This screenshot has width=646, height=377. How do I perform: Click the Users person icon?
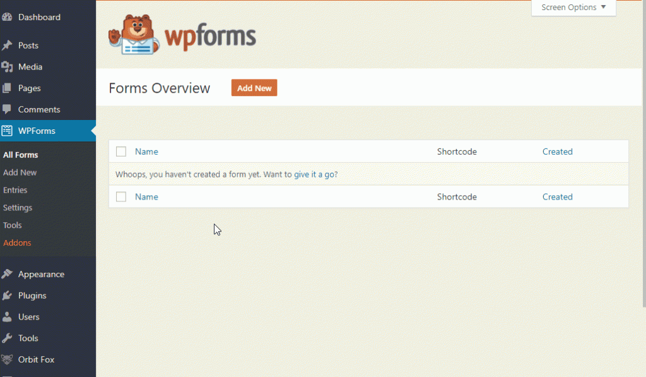[x=8, y=317]
